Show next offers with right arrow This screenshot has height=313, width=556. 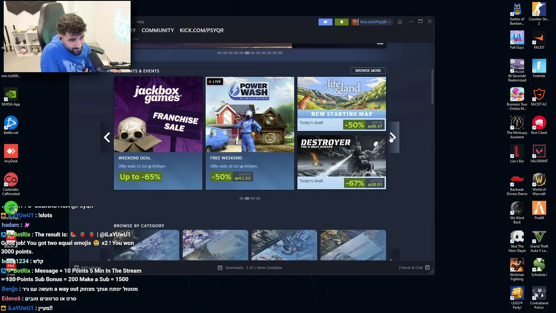(x=393, y=137)
